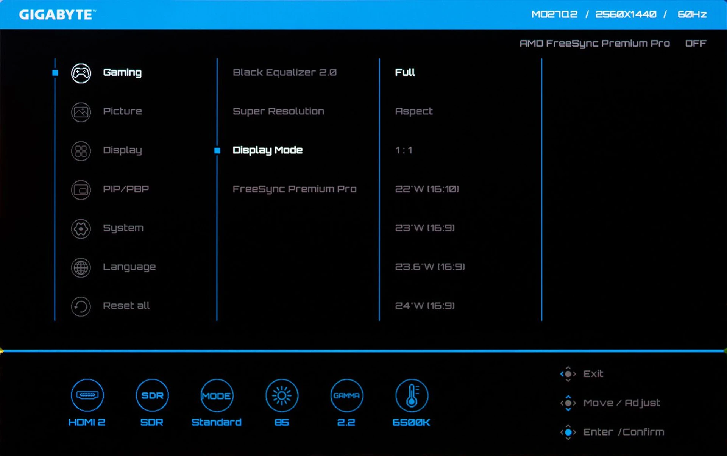Choose the 23.6"W (16:9) option
This screenshot has height=456, width=727.
(430, 267)
